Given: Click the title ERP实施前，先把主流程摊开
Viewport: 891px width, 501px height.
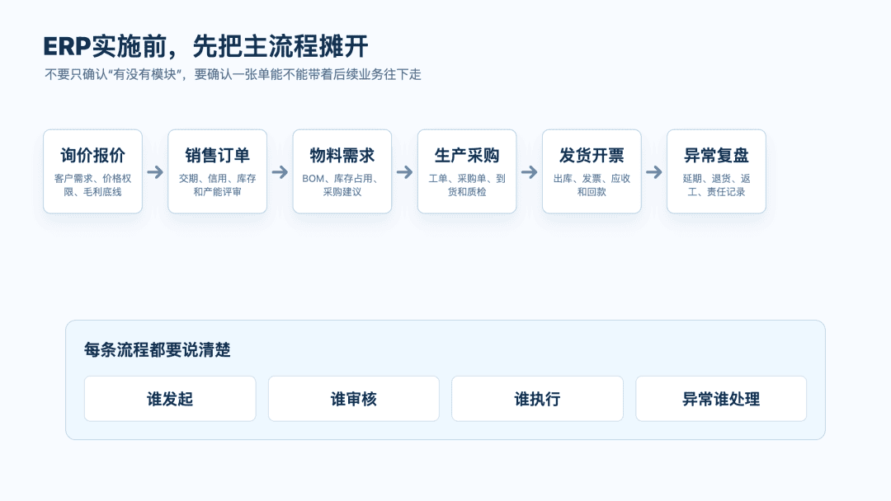Looking at the screenshot, I should [x=205, y=46].
